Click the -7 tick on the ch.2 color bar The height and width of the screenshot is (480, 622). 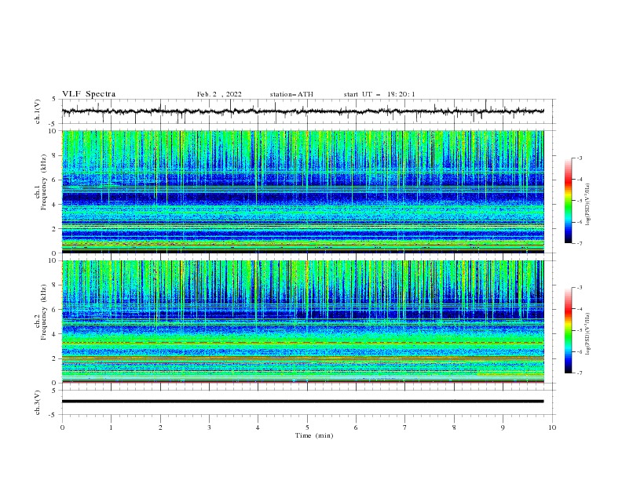[580, 373]
